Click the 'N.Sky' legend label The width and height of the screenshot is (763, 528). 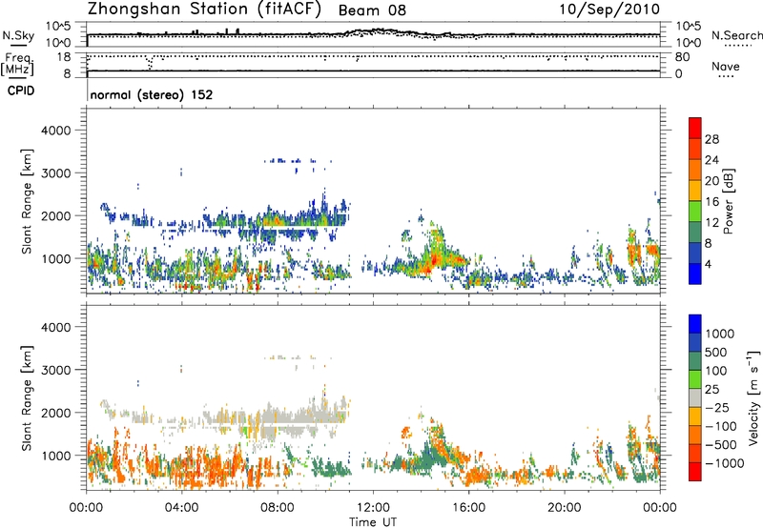click(18, 35)
